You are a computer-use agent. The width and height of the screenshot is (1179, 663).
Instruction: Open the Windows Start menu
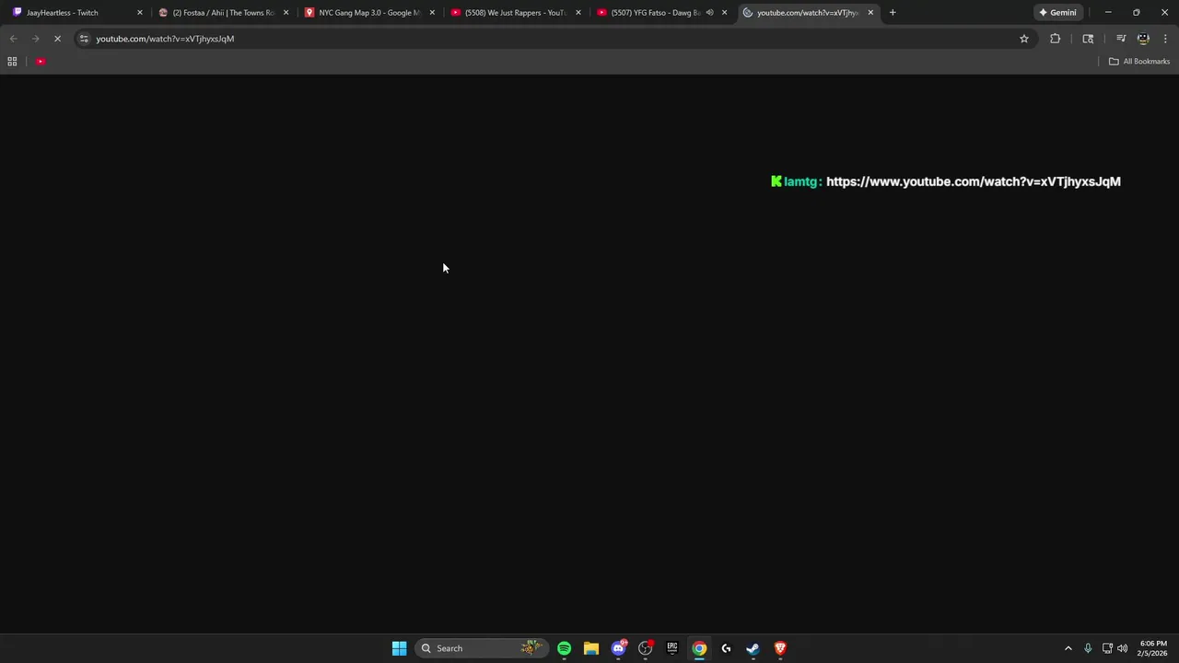399,648
